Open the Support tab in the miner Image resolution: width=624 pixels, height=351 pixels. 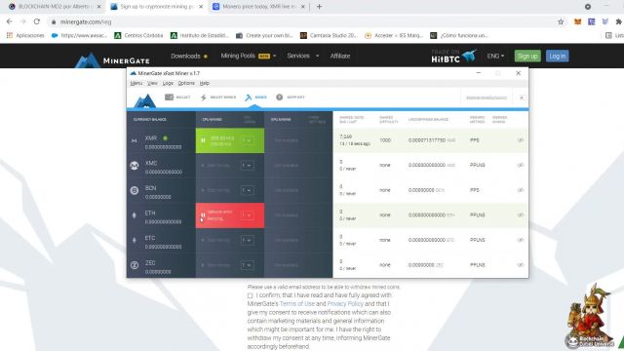pos(291,97)
